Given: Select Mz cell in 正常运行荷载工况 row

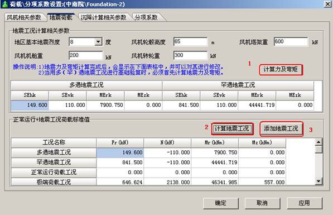Looking at the screenshot, I should [262, 173].
